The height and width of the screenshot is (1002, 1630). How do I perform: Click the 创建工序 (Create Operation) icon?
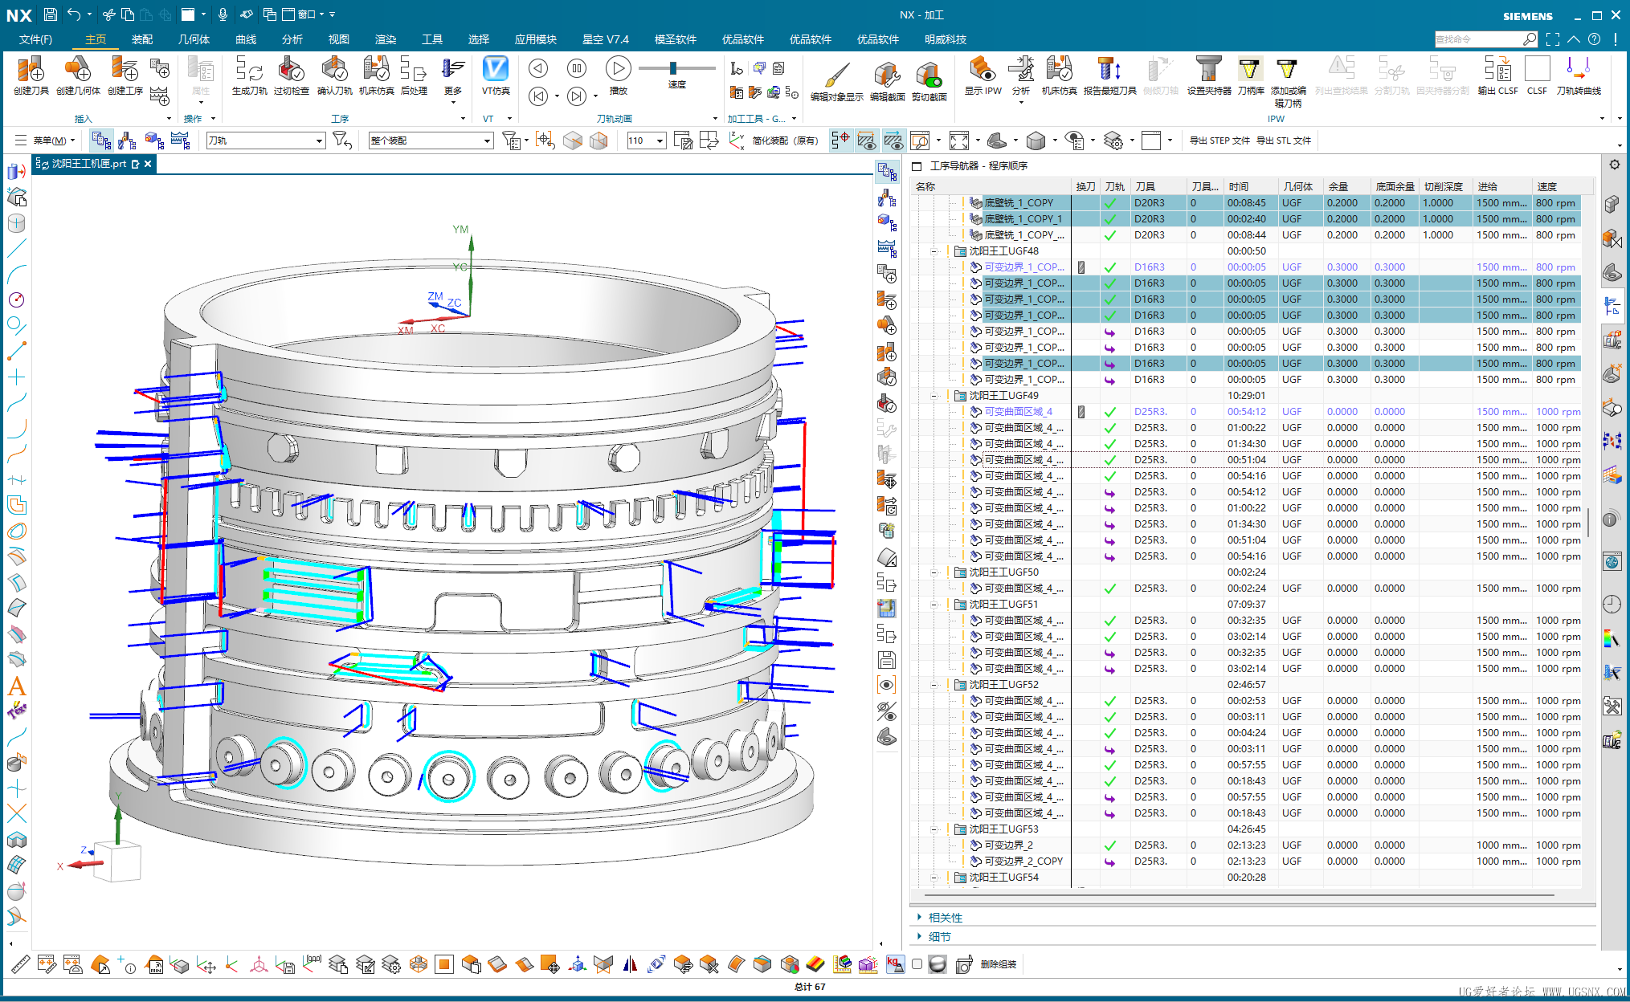click(125, 75)
